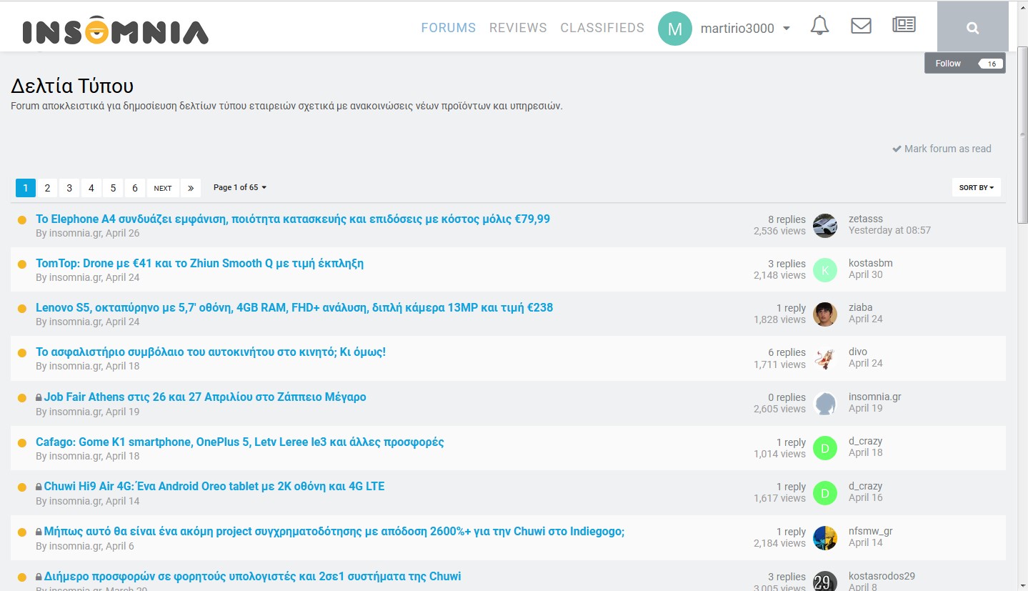This screenshot has width=1028, height=591.
Task: Open ziaba user avatar
Action: pos(825,314)
